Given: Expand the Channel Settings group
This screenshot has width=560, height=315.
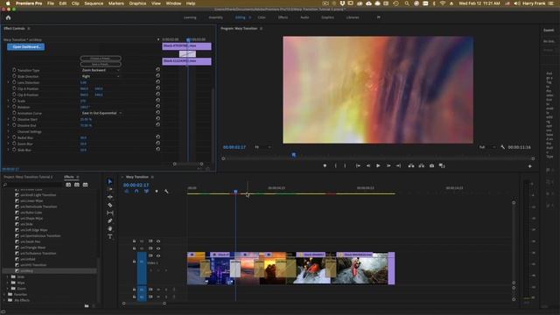Looking at the screenshot, I should click(x=8, y=131).
